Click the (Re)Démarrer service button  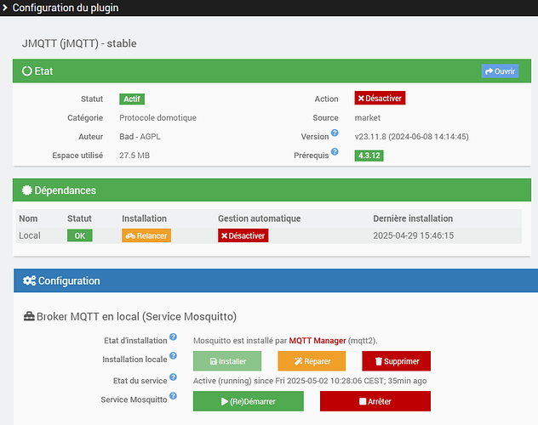click(249, 401)
